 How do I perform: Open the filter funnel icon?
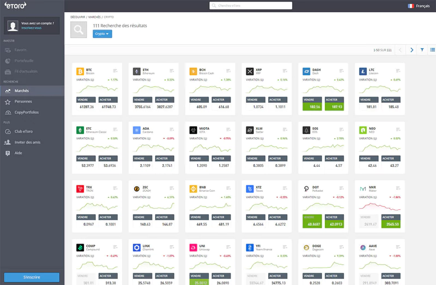(x=422, y=50)
